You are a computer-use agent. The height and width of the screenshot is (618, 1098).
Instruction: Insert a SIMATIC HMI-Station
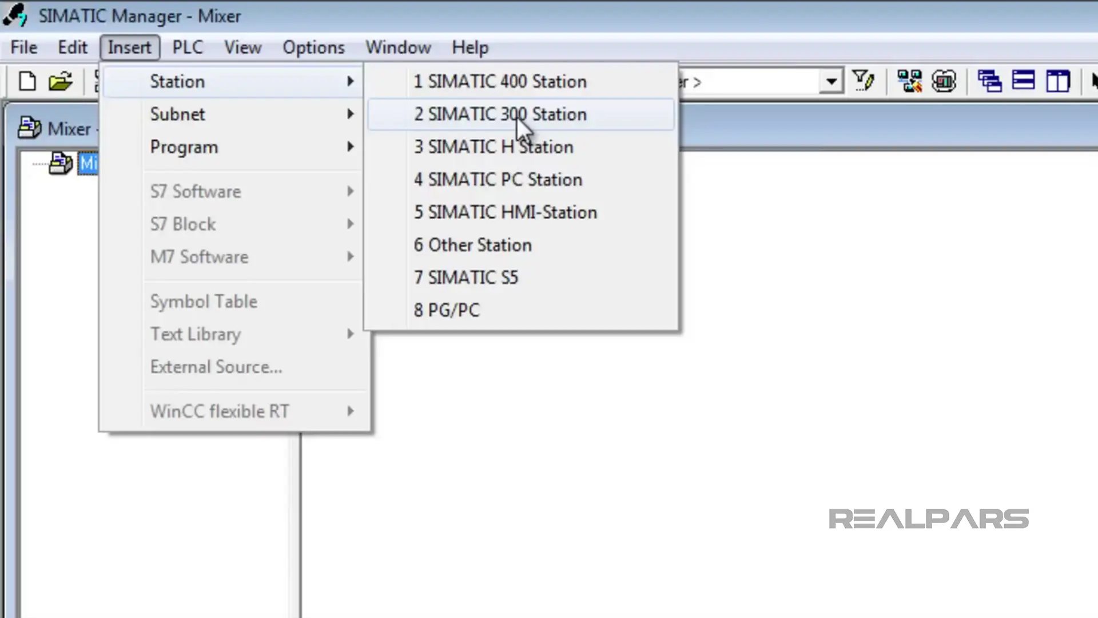pos(521,212)
